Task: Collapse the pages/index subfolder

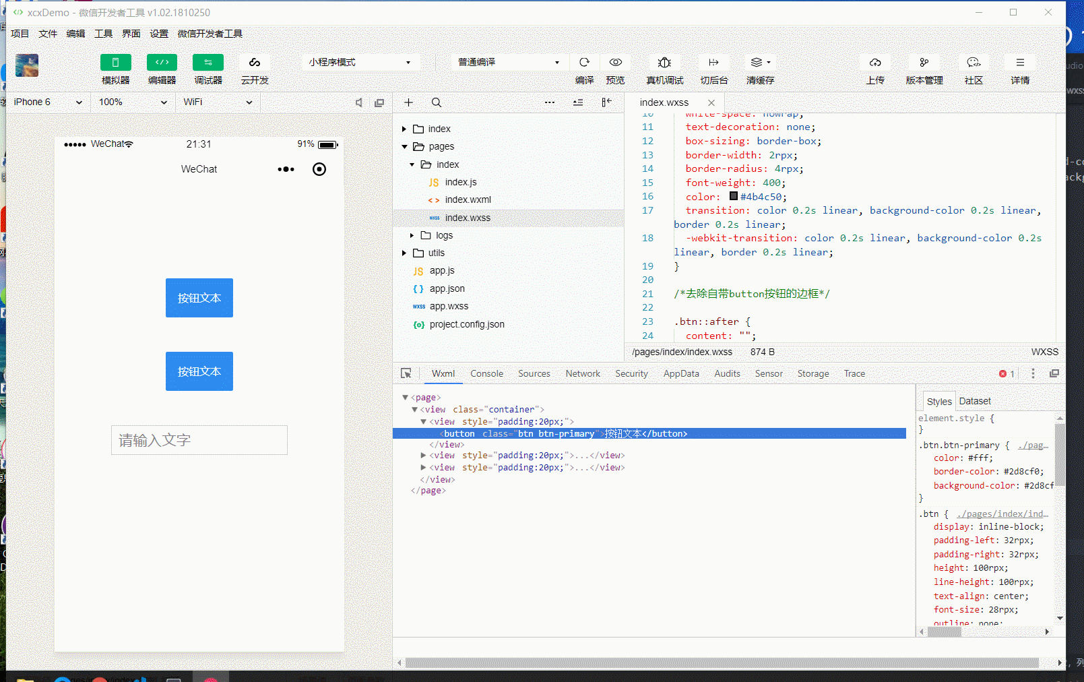Action: (412, 164)
